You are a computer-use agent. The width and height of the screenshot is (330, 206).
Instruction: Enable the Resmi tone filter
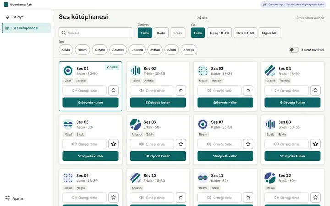point(82,50)
